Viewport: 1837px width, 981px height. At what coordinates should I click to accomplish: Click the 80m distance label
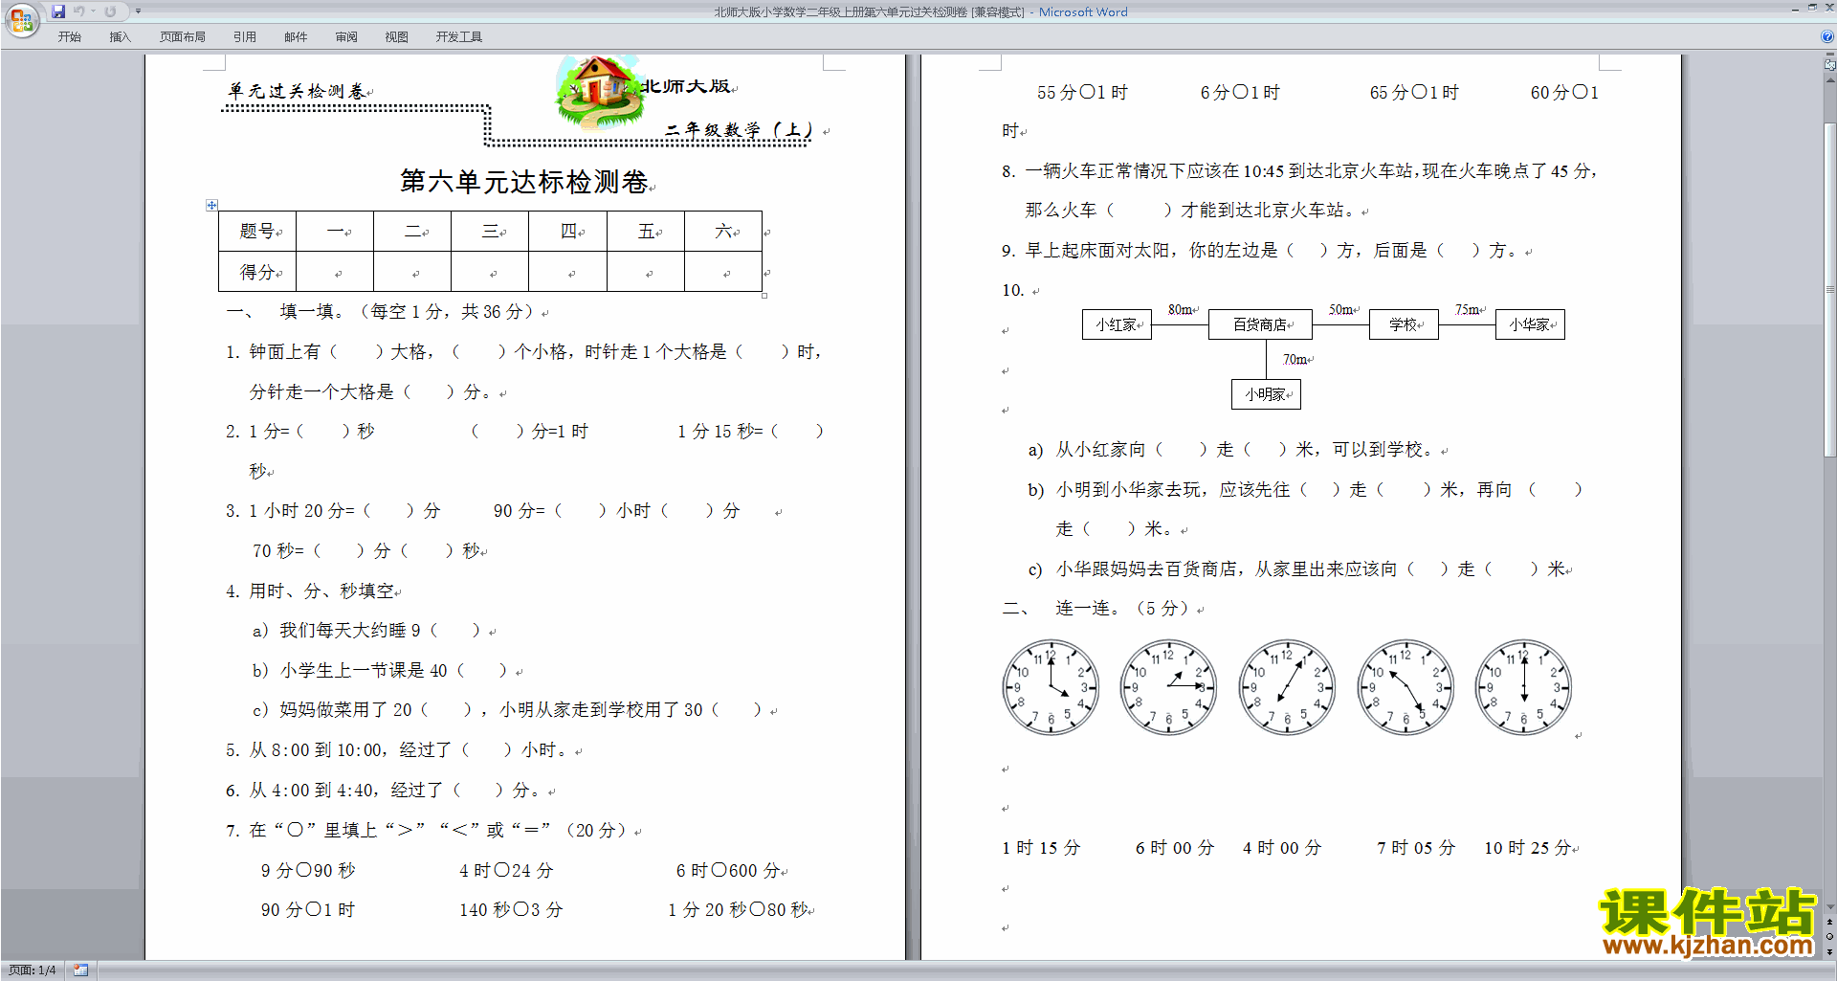(1181, 310)
